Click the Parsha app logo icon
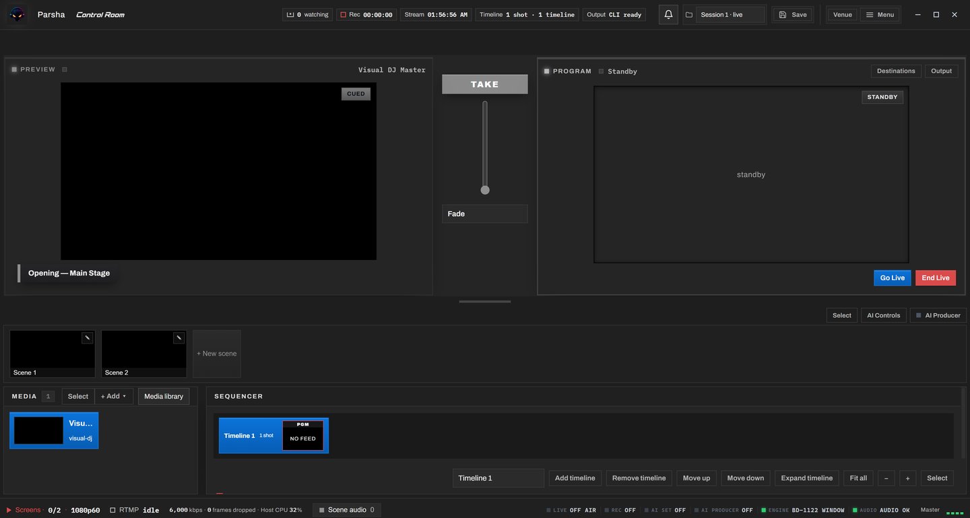This screenshot has width=970, height=518. [18, 14]
